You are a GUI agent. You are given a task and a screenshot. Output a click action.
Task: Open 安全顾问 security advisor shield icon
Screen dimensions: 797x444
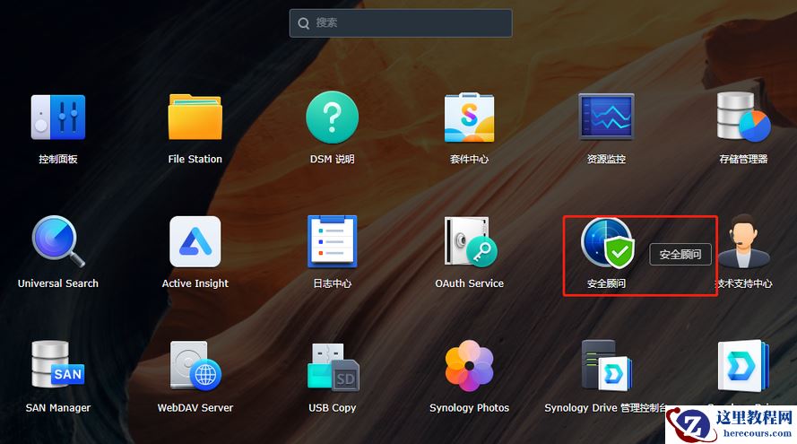(608, 242)
